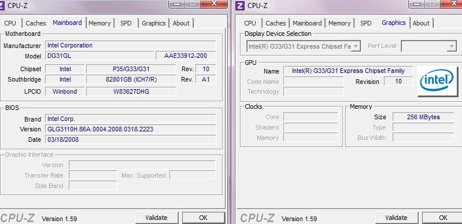Click the Clocks Core field
Viewport: 462px width, 224px height.
pyautogui.click(x=311, y=117)
